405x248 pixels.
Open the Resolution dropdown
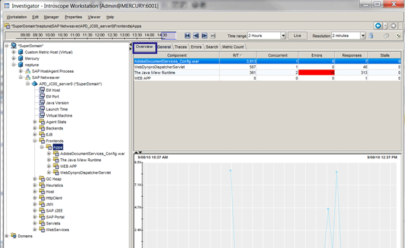point(363,36)
